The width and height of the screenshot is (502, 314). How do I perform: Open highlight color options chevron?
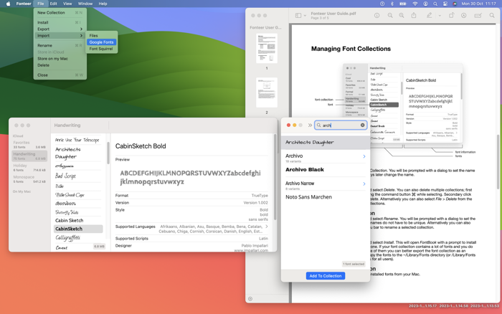point(440,15)
